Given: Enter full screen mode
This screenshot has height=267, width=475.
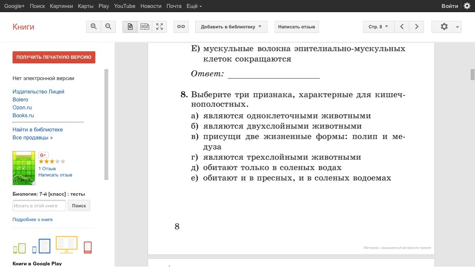Looking at the screenshot, I should tap(159, 27).
